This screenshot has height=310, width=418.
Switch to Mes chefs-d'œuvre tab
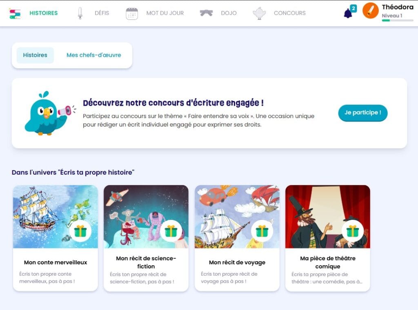click(94, 55)
